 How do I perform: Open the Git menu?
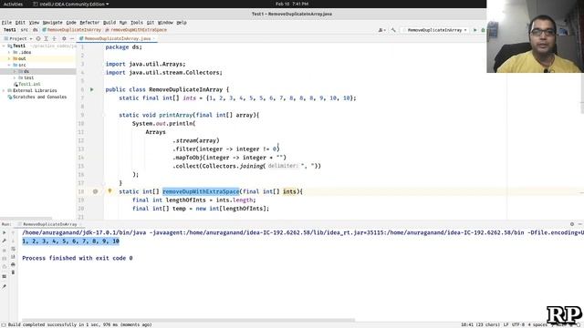pyautogui.click(x=150, y=23)
